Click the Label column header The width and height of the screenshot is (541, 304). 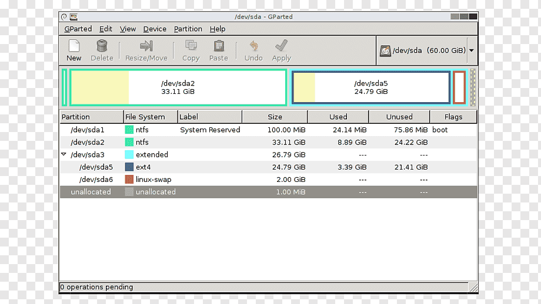210,117
